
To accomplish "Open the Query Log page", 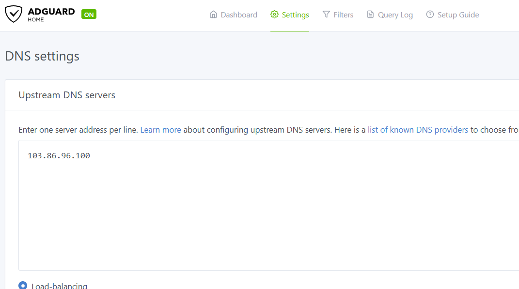I will tap(395, 15).
